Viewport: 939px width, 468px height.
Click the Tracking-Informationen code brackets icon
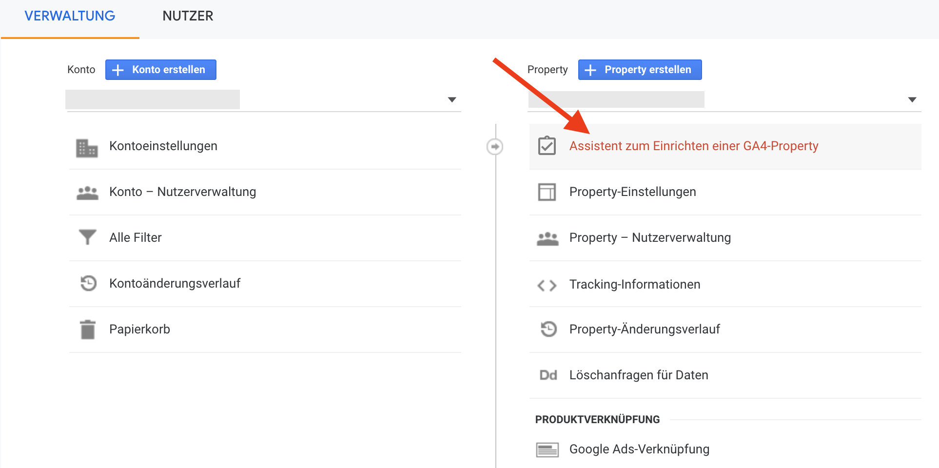pyautogui.click(x=547, y=285)
